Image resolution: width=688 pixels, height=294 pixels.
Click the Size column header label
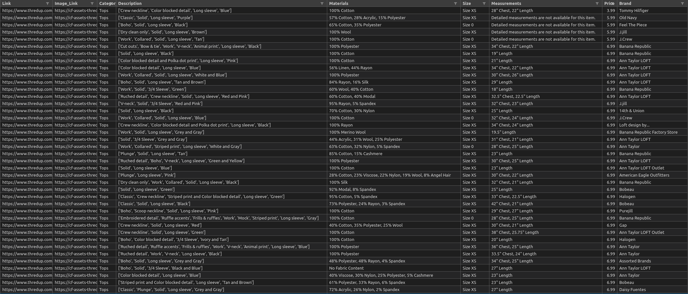(467, 4)
